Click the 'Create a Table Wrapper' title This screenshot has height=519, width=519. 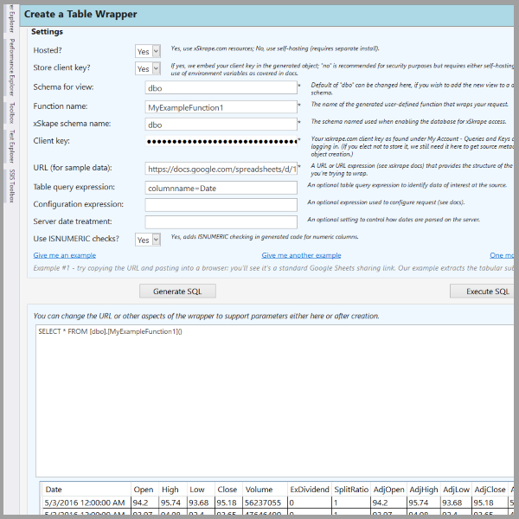pyautogui.click(x=80, y=14)
